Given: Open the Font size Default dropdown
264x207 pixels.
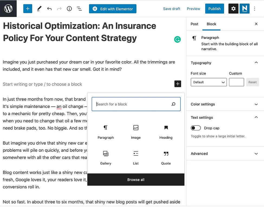Looking at the screenshot, I should (208, 82).
